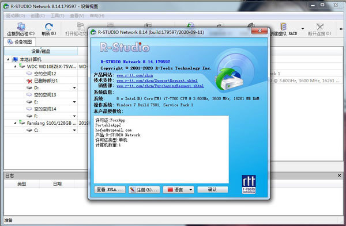
Task: Click the Open Drive Files toolbar icon
Action: [81, 27]
